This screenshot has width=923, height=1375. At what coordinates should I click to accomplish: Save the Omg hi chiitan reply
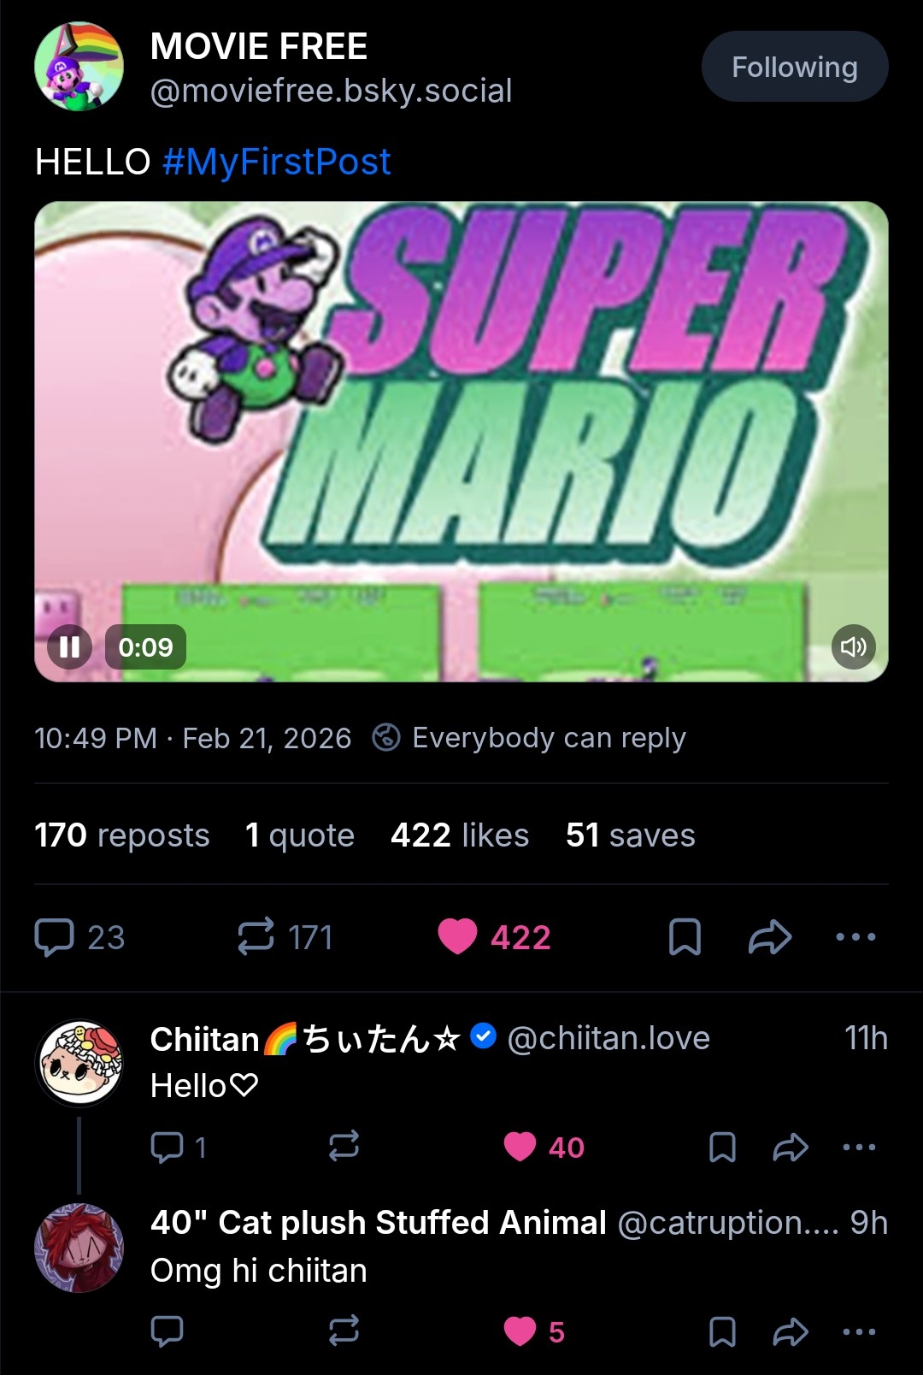click(722, 1331)
